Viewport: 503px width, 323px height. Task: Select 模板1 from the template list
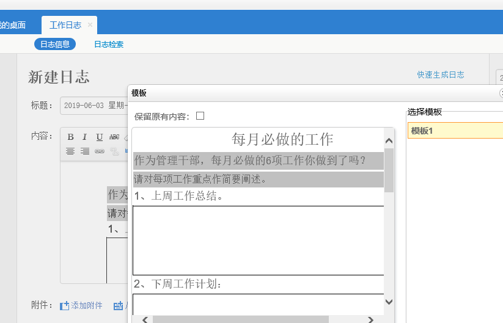tap(455, 131)
